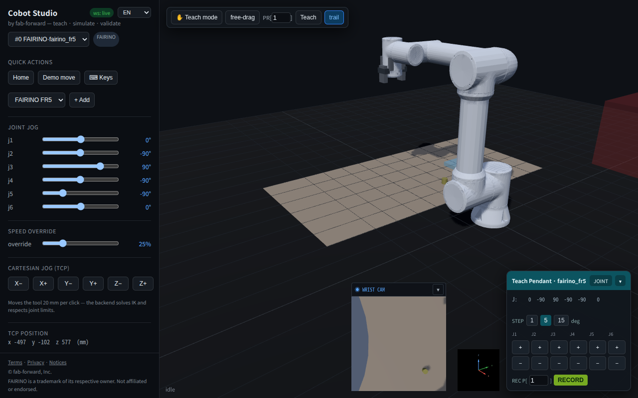638x398 pixels.
Task: Toggle the WRIST CAM radio indicator
Action: coord(357,290)
